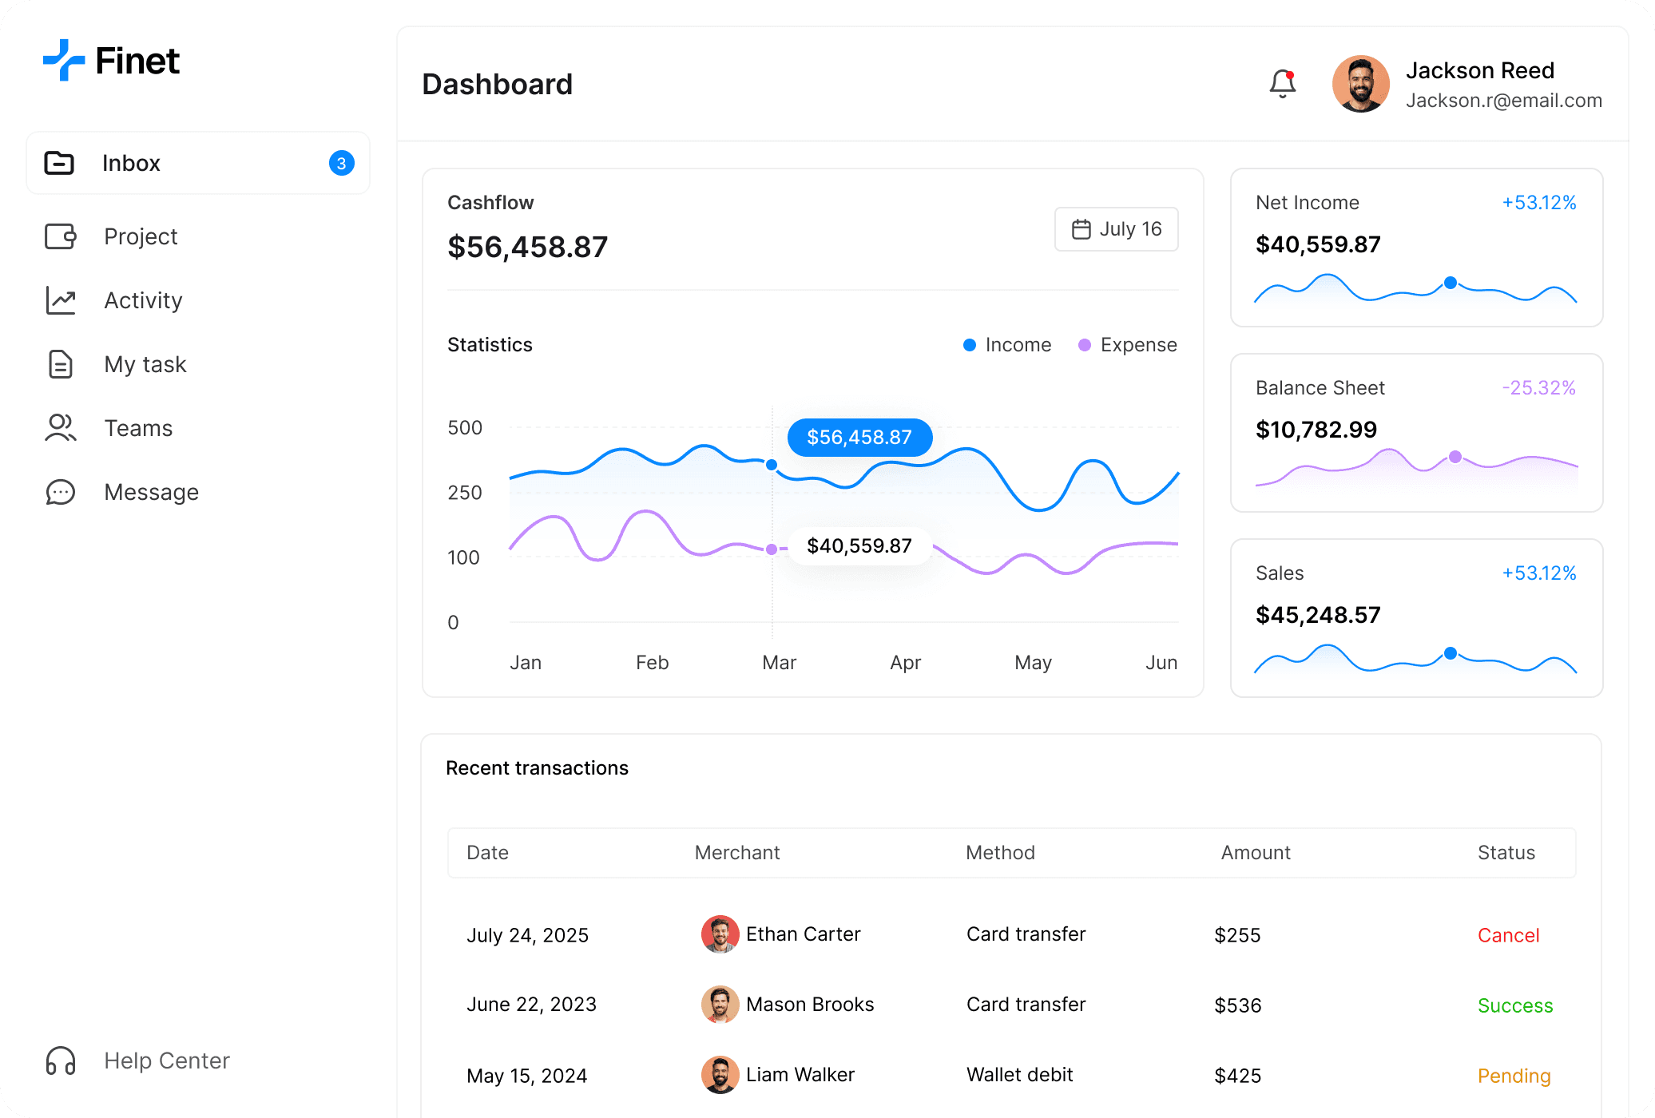Click the My task document icon
The width and height of the screenshot is (1655, 1118).
[x=61, y=364]
